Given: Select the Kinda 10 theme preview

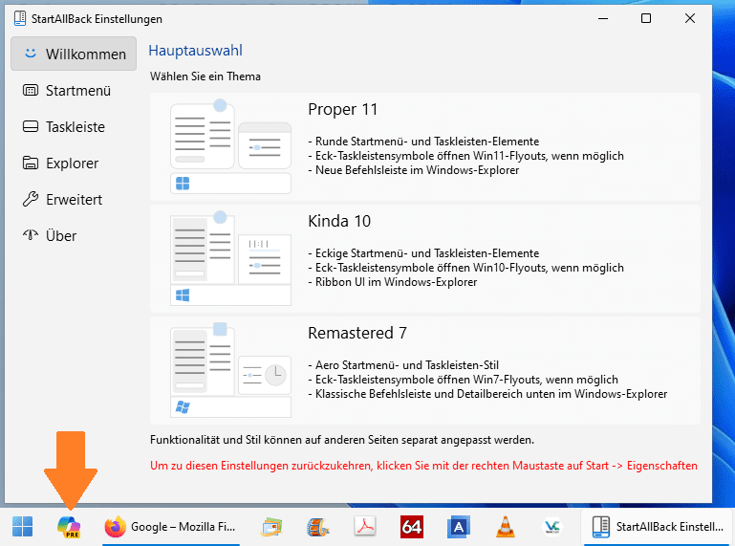Looking at the screenshot, I should [x=230, y=258].
